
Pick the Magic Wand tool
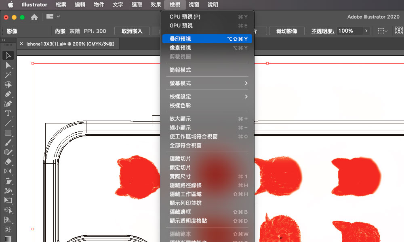[8, 75]
